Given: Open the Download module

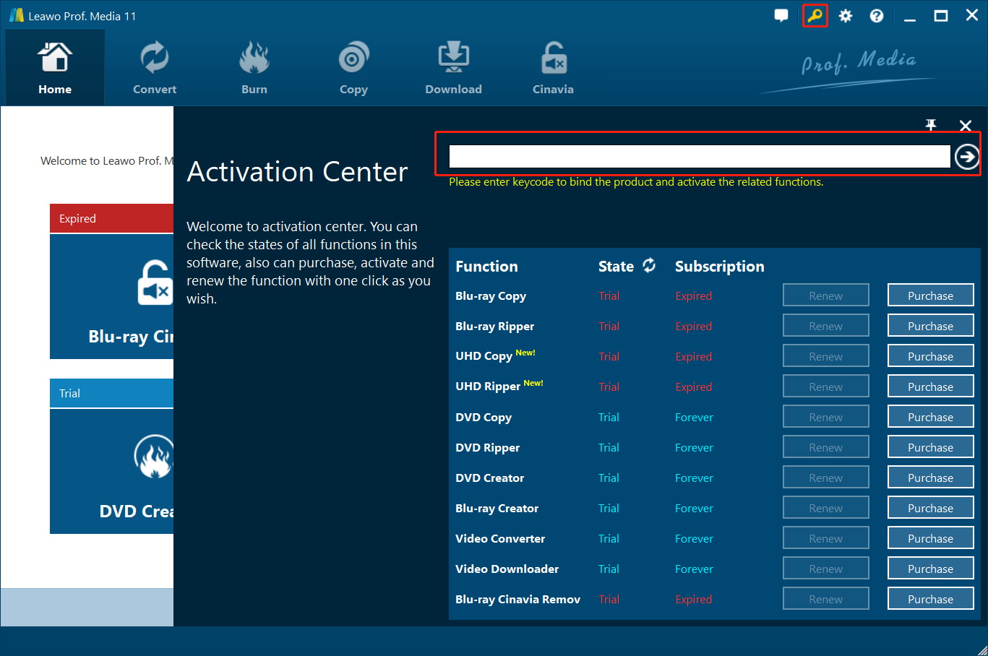Looking at the screenshot, I should point(453,69).
